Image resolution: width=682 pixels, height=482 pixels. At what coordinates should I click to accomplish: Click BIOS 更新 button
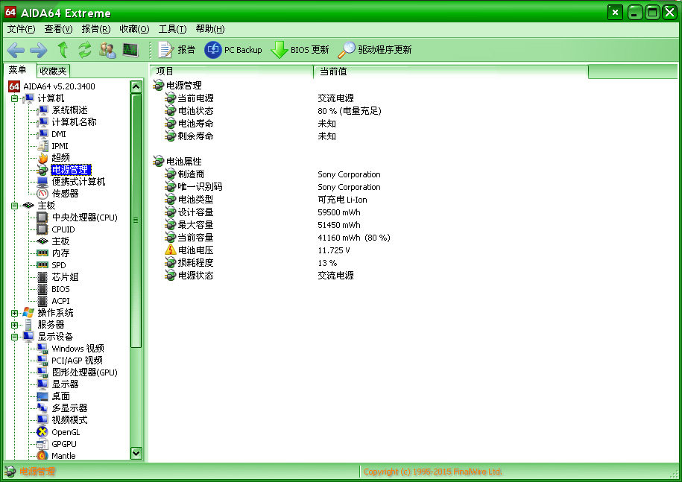click(300, 50)
